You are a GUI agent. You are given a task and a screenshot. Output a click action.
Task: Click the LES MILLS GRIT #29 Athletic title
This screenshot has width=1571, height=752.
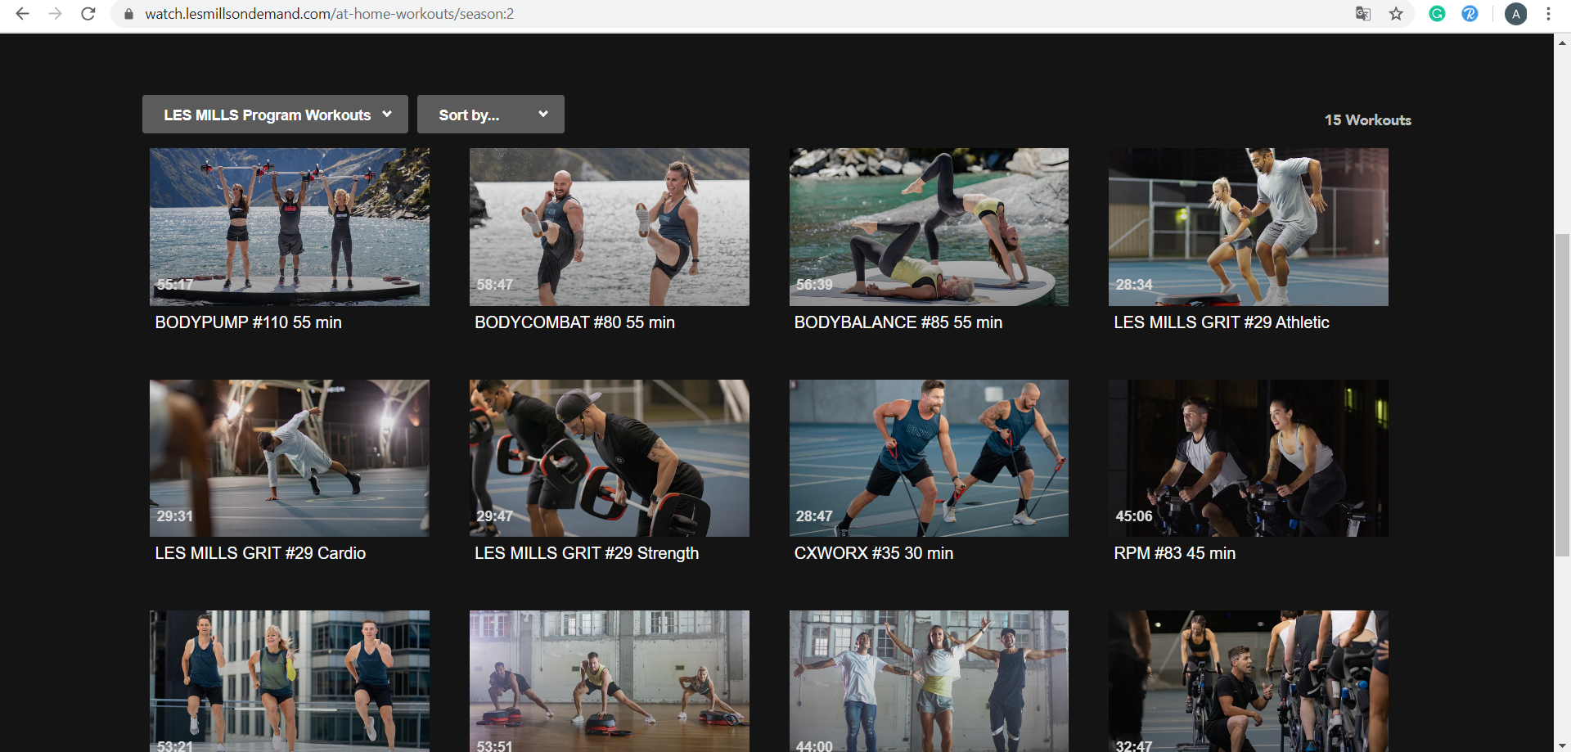click(x=1222, y=322)
